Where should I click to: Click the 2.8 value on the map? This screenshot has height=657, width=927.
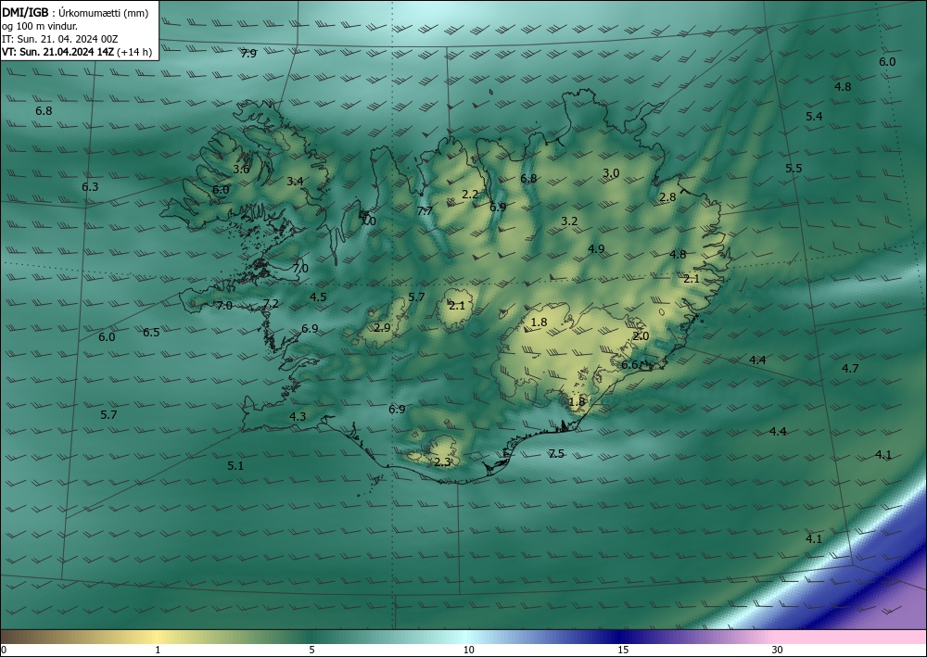tap(667, 197)
